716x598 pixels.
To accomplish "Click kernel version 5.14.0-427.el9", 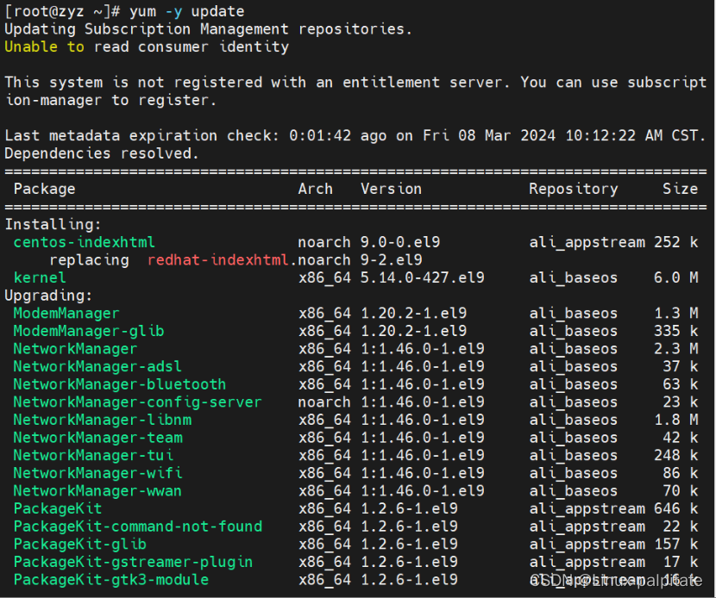I will (423, 278).
